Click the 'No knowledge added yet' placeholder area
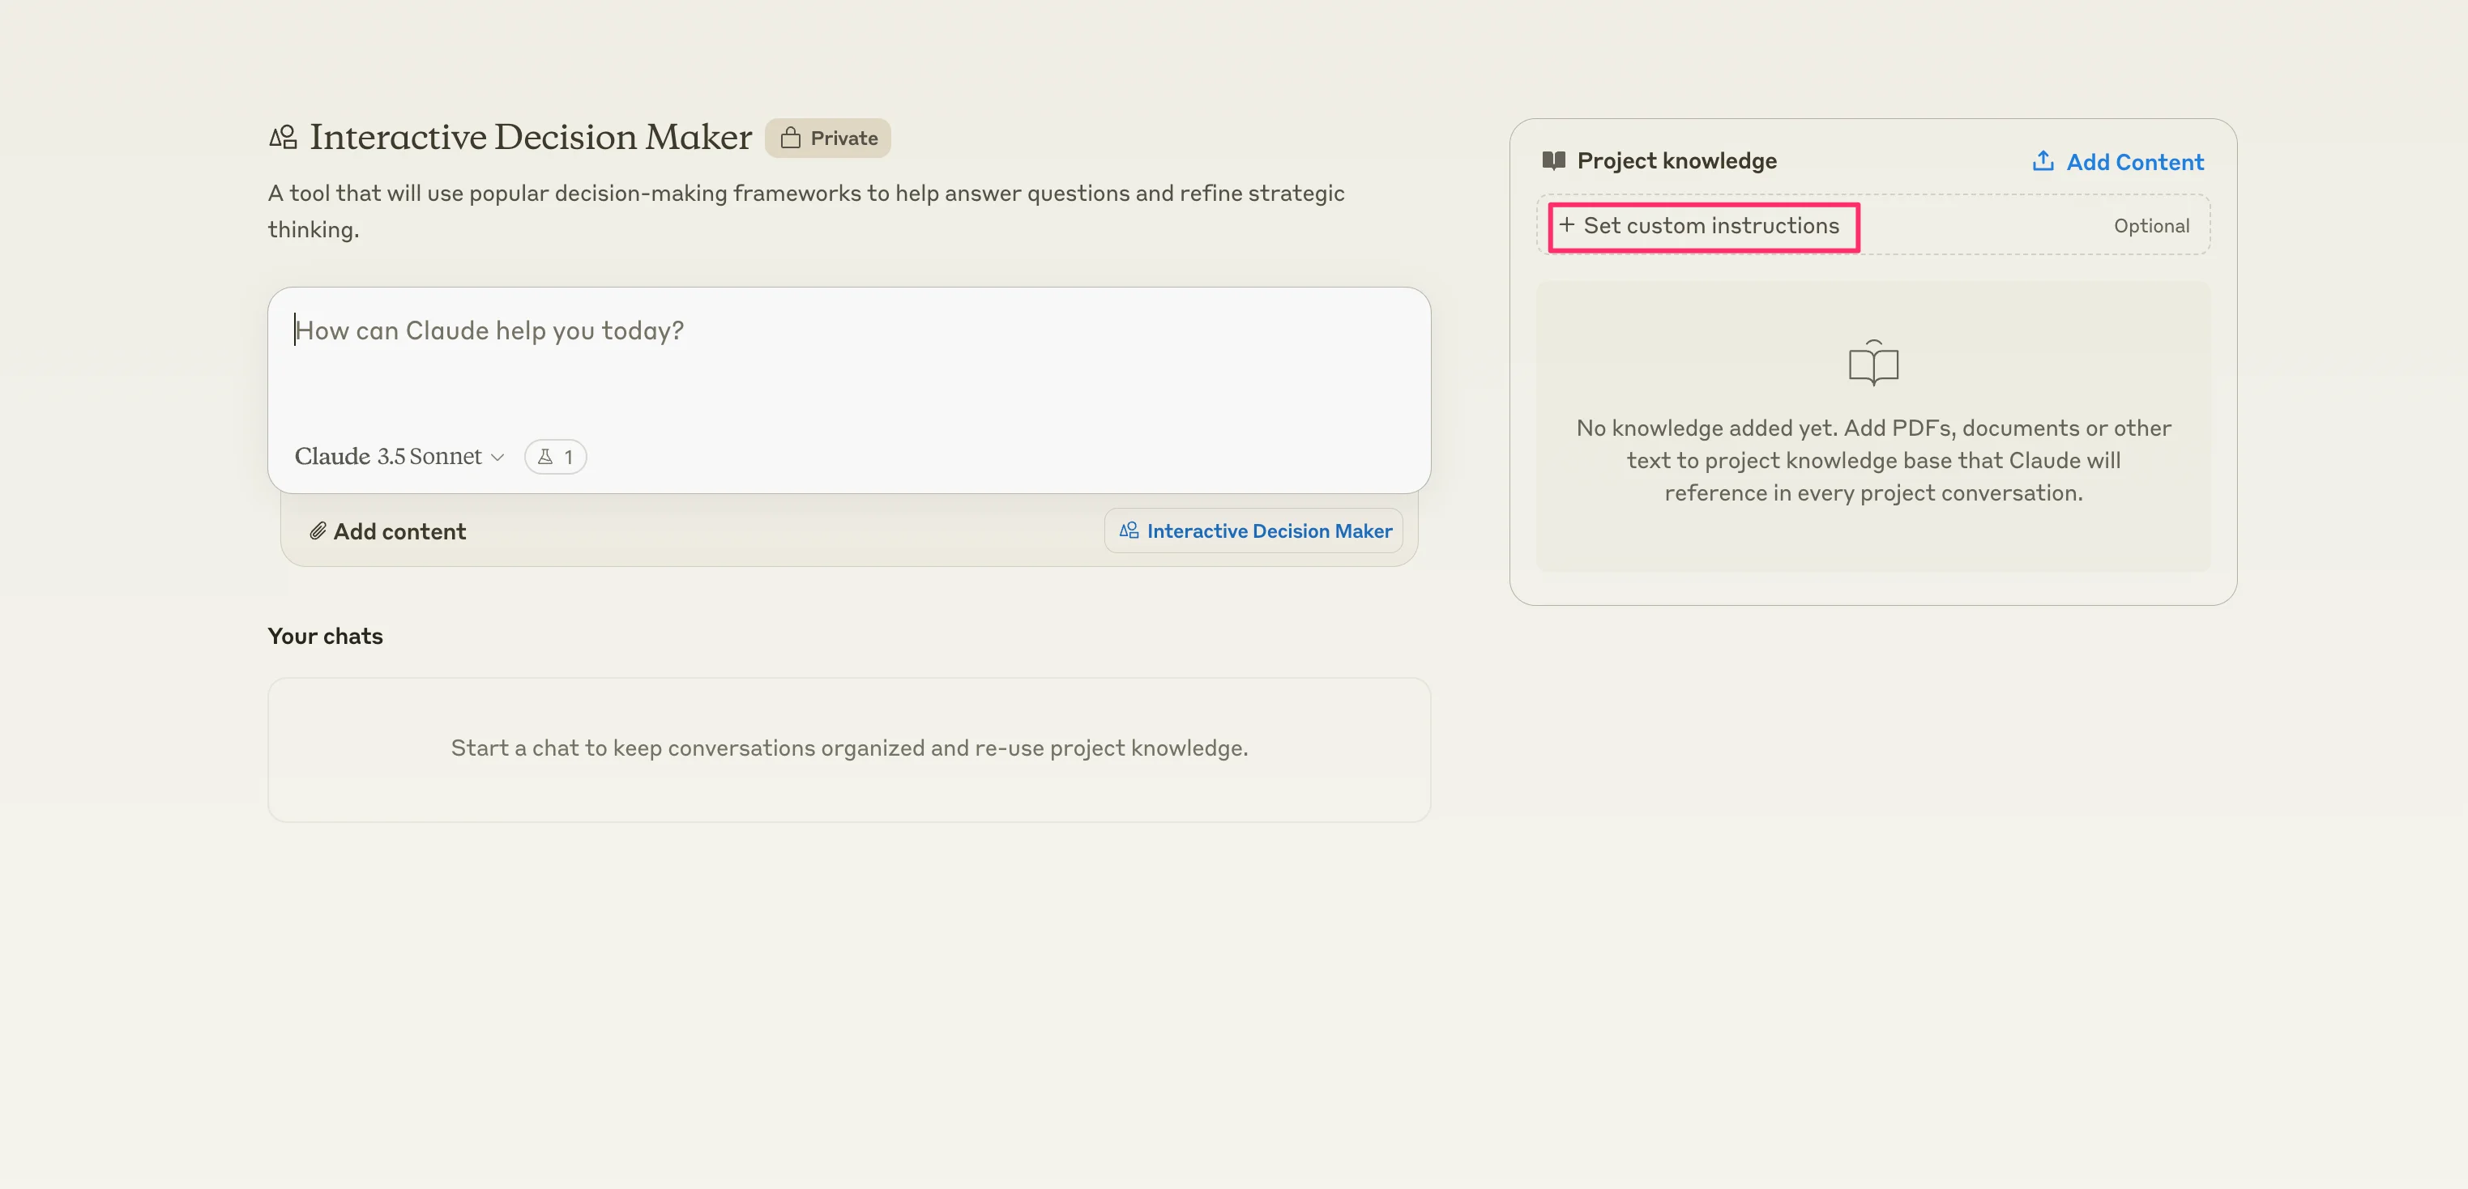2468x1189 pixels. click(x=1873, y=460)
